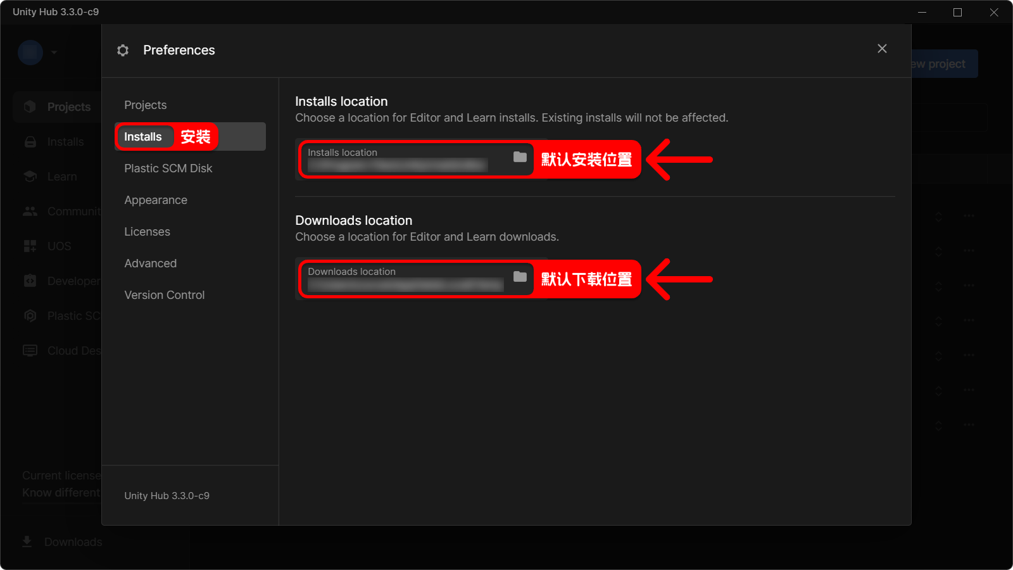Open Projects in Hub sidebar
The height and width of the screenshot is (570, 1013).
pyautogui.click(x=57, y=107)
